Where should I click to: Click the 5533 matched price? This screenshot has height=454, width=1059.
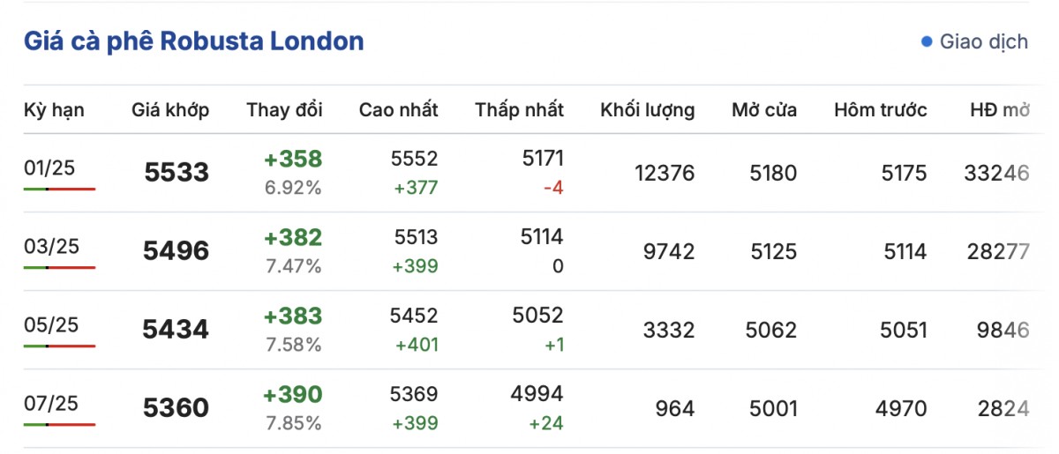(176, 172)
